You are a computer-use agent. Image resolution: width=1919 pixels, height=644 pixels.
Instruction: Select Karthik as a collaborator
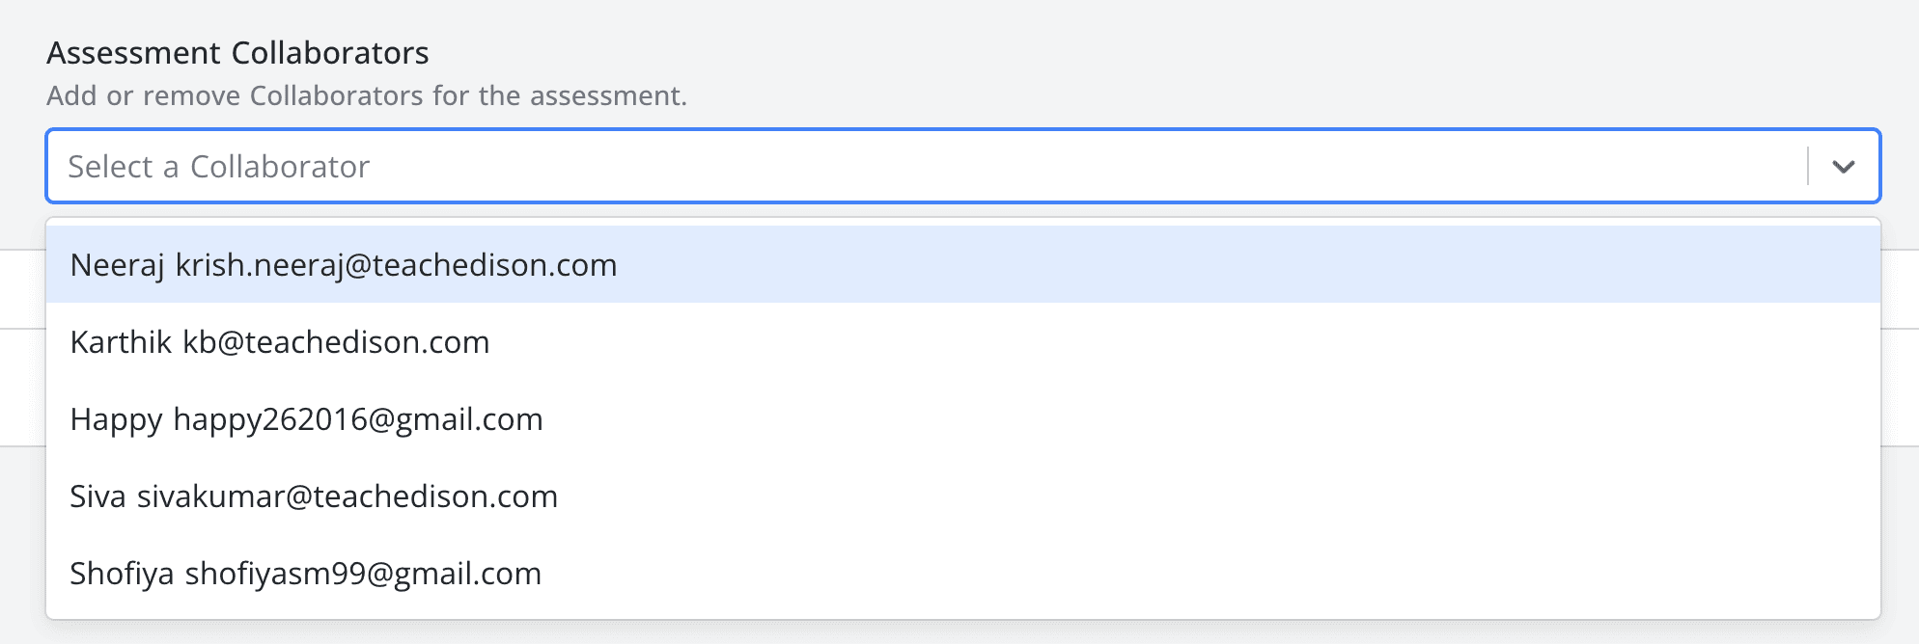pos(122,342)
